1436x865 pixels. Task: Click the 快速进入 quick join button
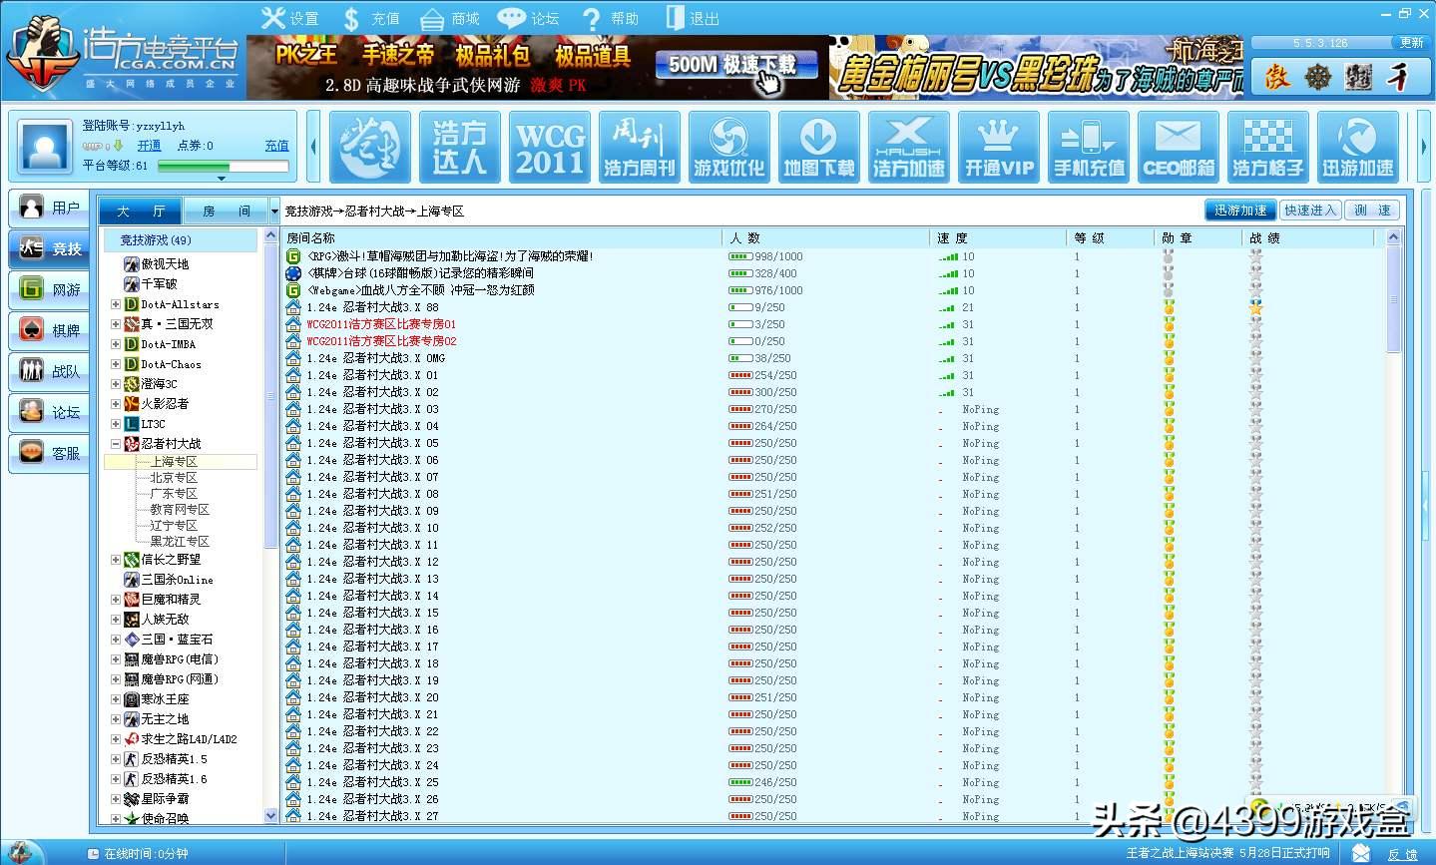[1310, 211]
